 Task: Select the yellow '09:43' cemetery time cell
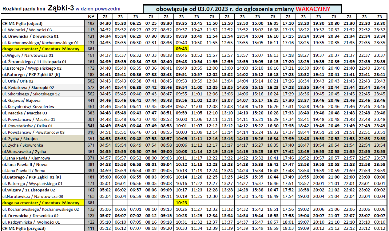(181, 49)
